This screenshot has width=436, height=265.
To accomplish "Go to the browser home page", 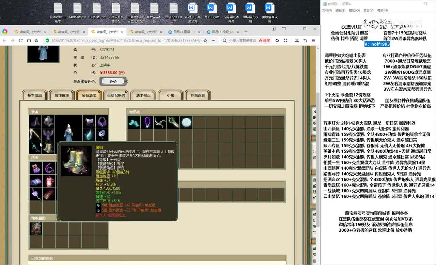I will pos(29,40).
